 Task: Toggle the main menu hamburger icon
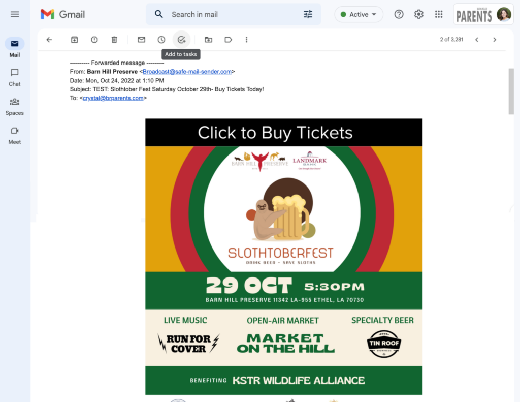15,14
